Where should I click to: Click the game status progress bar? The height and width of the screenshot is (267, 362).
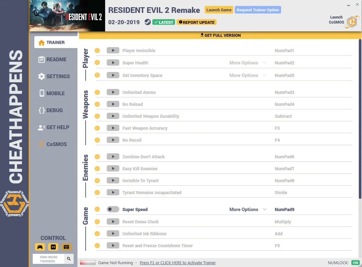[x=88, y=262]
